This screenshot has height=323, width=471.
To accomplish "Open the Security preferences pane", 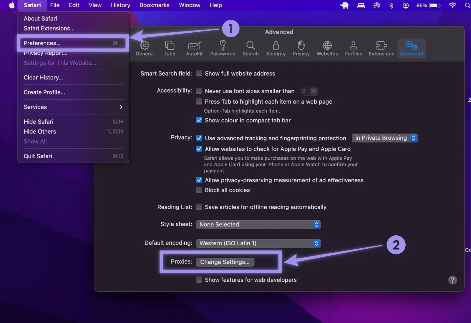I will click(276, 49).
